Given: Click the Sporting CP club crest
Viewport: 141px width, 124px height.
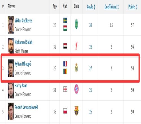Looking at the screenshot, I should (76, 24).
